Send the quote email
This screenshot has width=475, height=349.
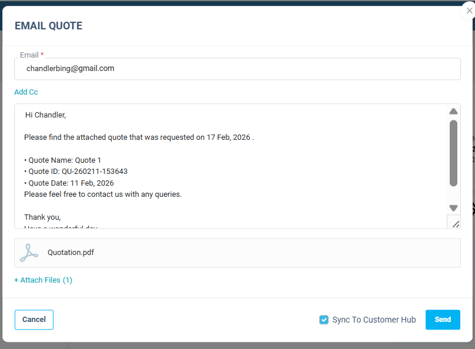pos(443,320)
